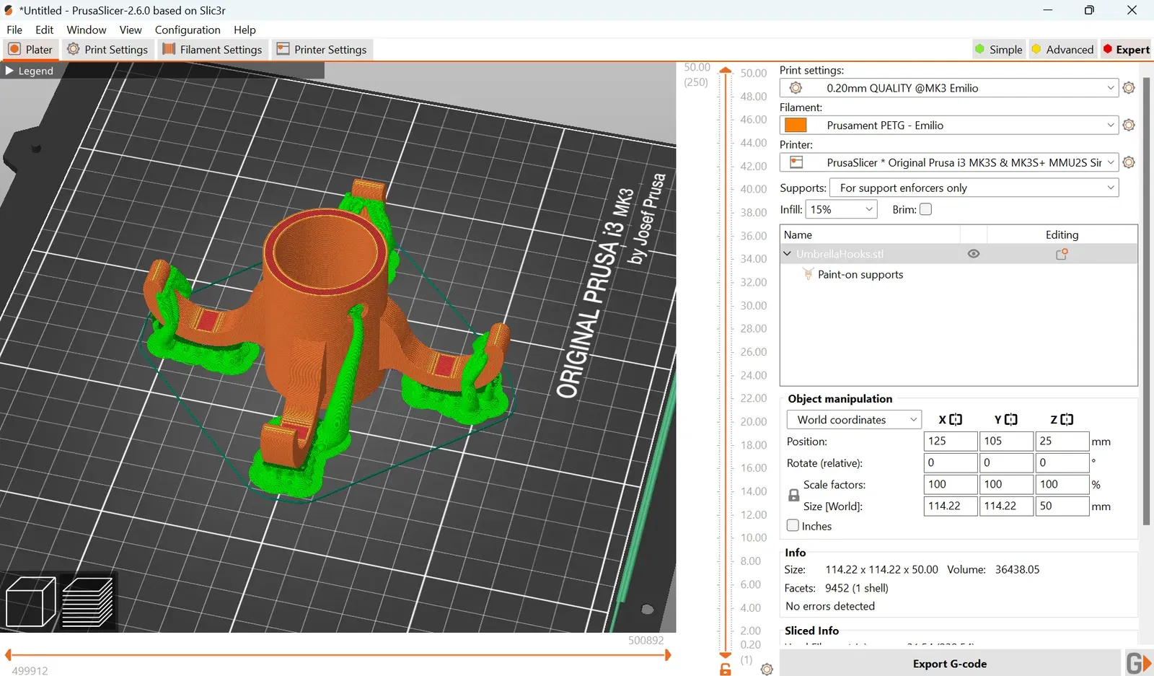Open filament preset settings gear icon
This screenshot has width=1154, height=676.
coord(1129,126)
